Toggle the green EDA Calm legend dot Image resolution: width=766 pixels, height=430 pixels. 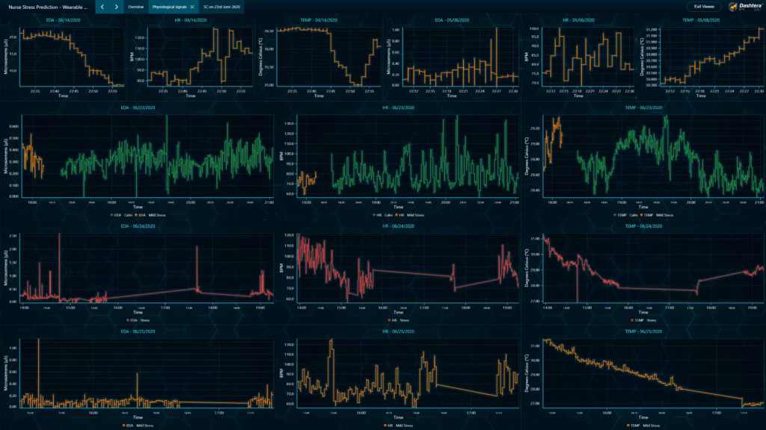(111, 215)
